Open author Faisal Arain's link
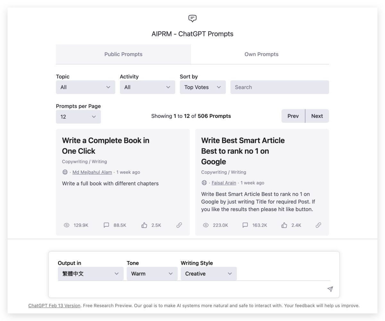Screen dimensions: 385x321 (x=224, y=183)
